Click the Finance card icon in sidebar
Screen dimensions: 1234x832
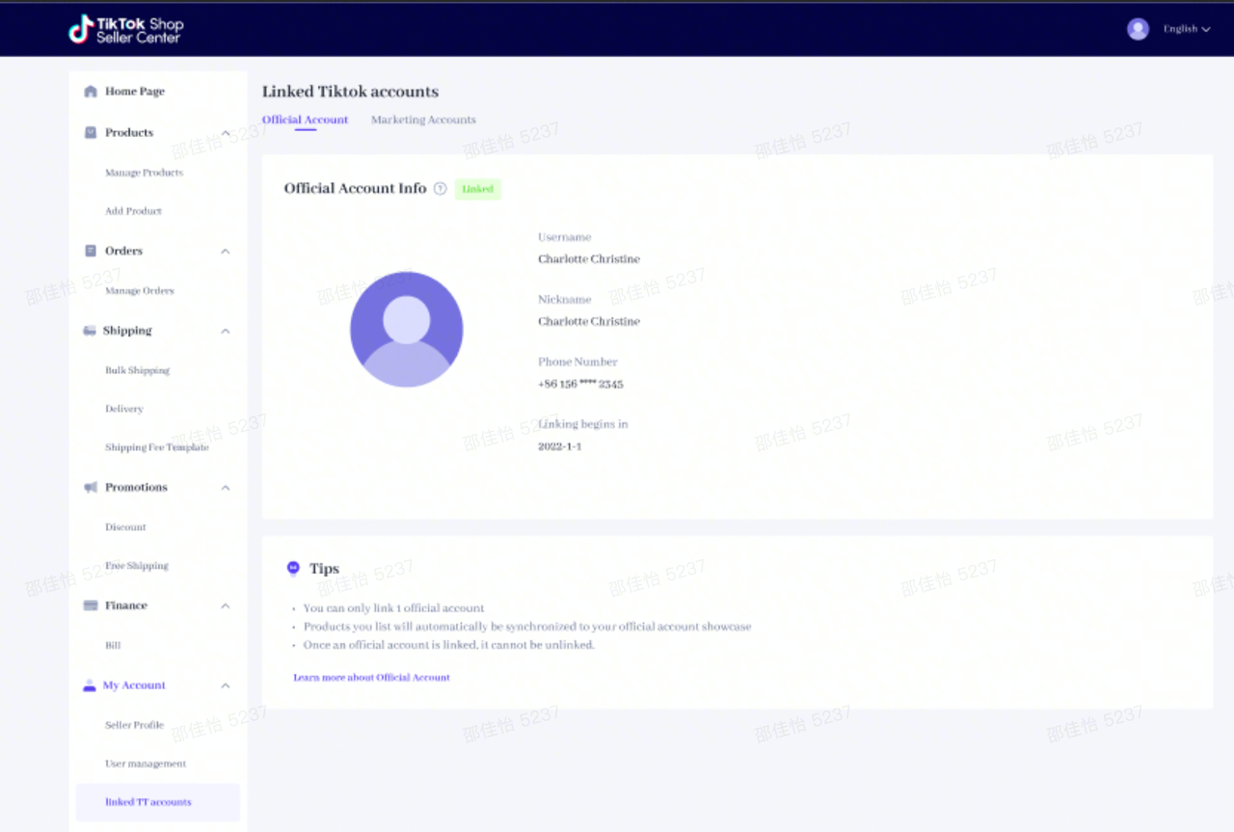point(91,605)
